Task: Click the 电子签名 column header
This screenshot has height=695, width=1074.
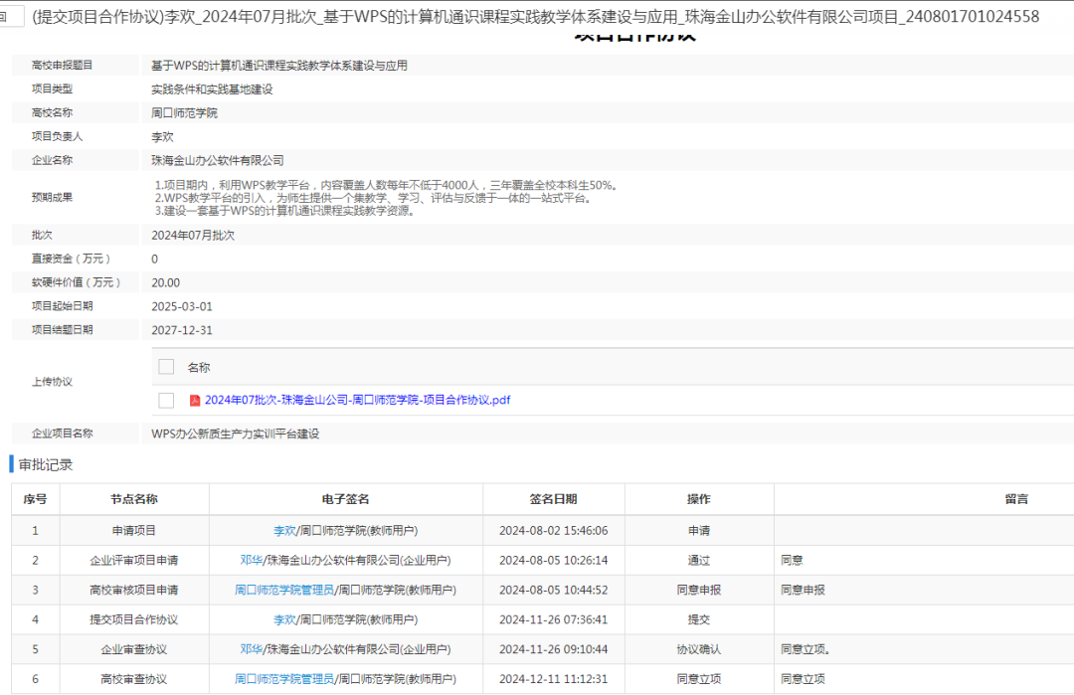Action: [x=346, y=499]
